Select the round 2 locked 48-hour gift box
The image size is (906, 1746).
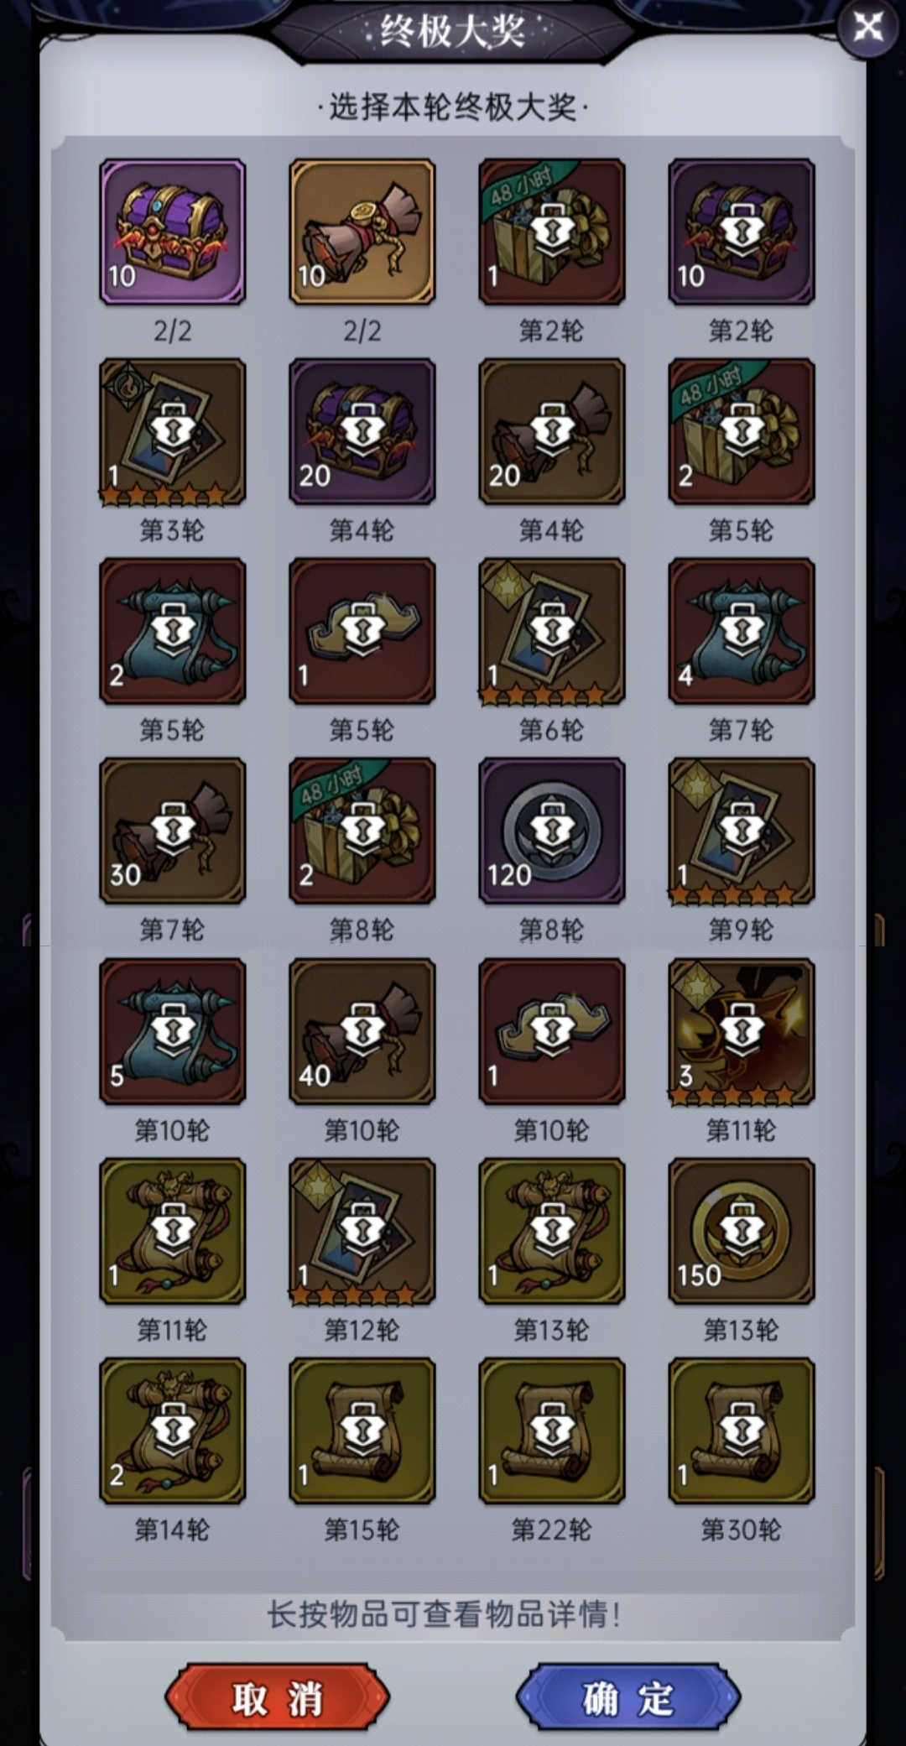point(551,232)
